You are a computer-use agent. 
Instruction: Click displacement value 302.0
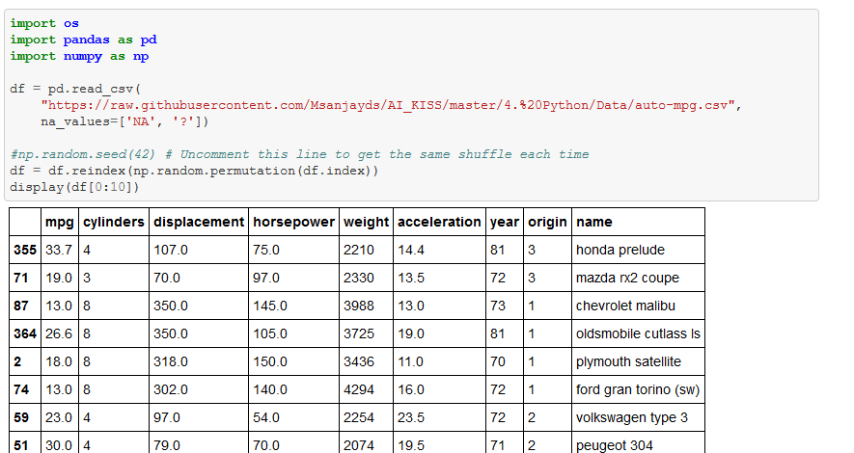click(198, 389)
